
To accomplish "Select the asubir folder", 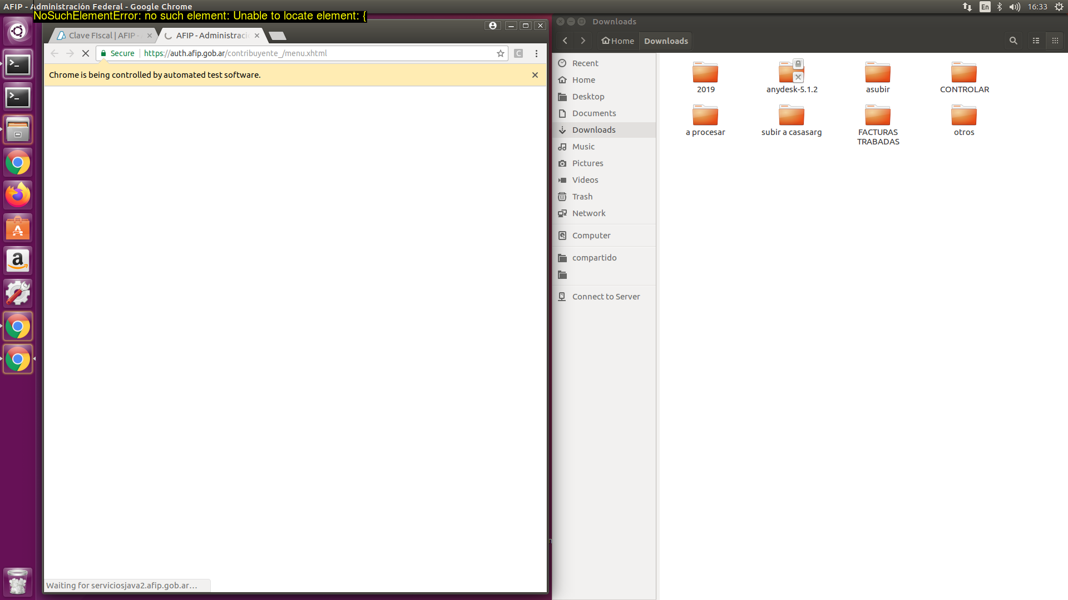I will pyautogui.click(x=878, y=77).
